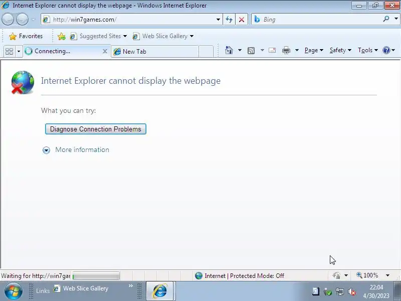The width and height of the screenshot is (401, 301).
Task: Expand taskbar Links overflow chevron
Action: pos(131,285)
